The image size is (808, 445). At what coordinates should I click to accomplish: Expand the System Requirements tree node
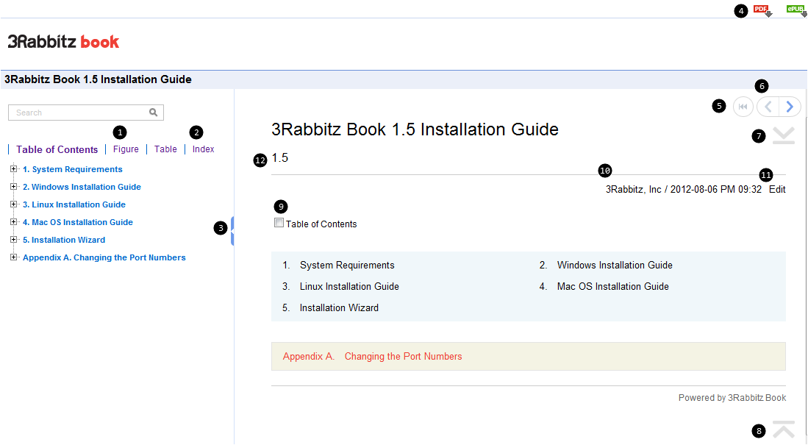coord(13,168)
